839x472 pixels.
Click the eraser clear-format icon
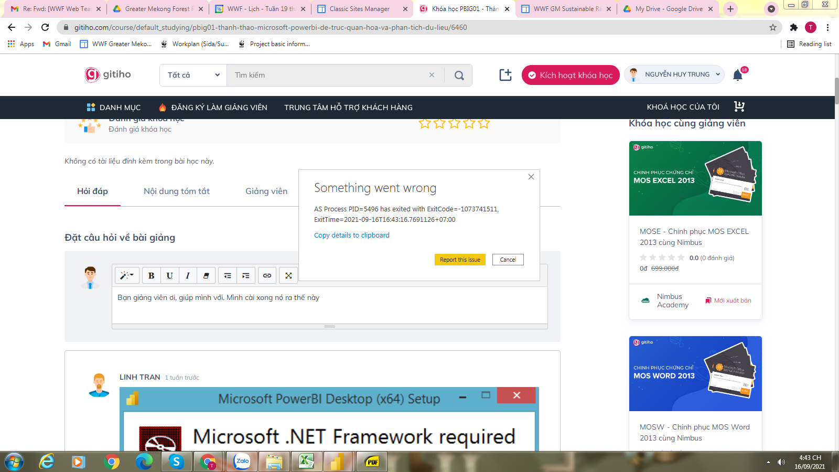206,275
